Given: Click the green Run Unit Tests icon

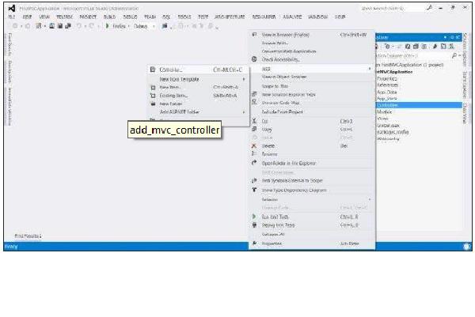Looking at the screenshot, I should 254,217.
